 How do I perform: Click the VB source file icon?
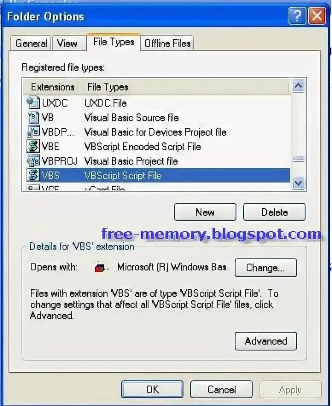coord(33,117)
